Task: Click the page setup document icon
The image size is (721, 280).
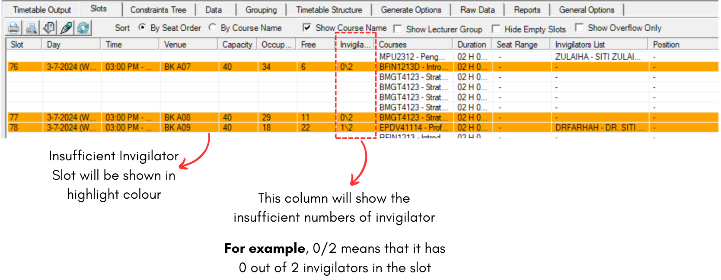Action: [48, 28]
